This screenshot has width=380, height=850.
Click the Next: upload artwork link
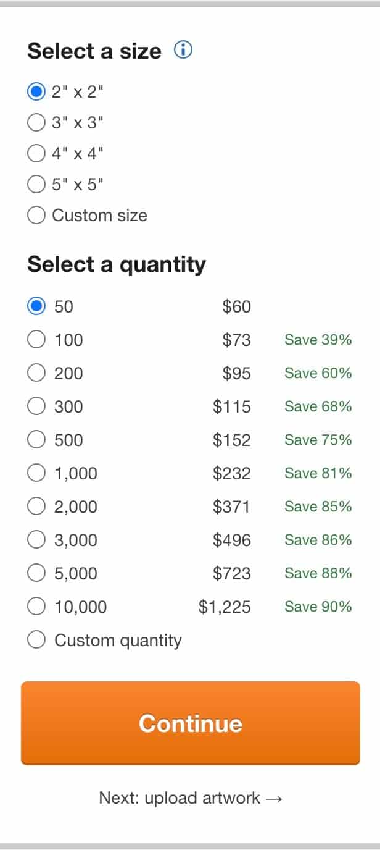[x=190, y=798]
